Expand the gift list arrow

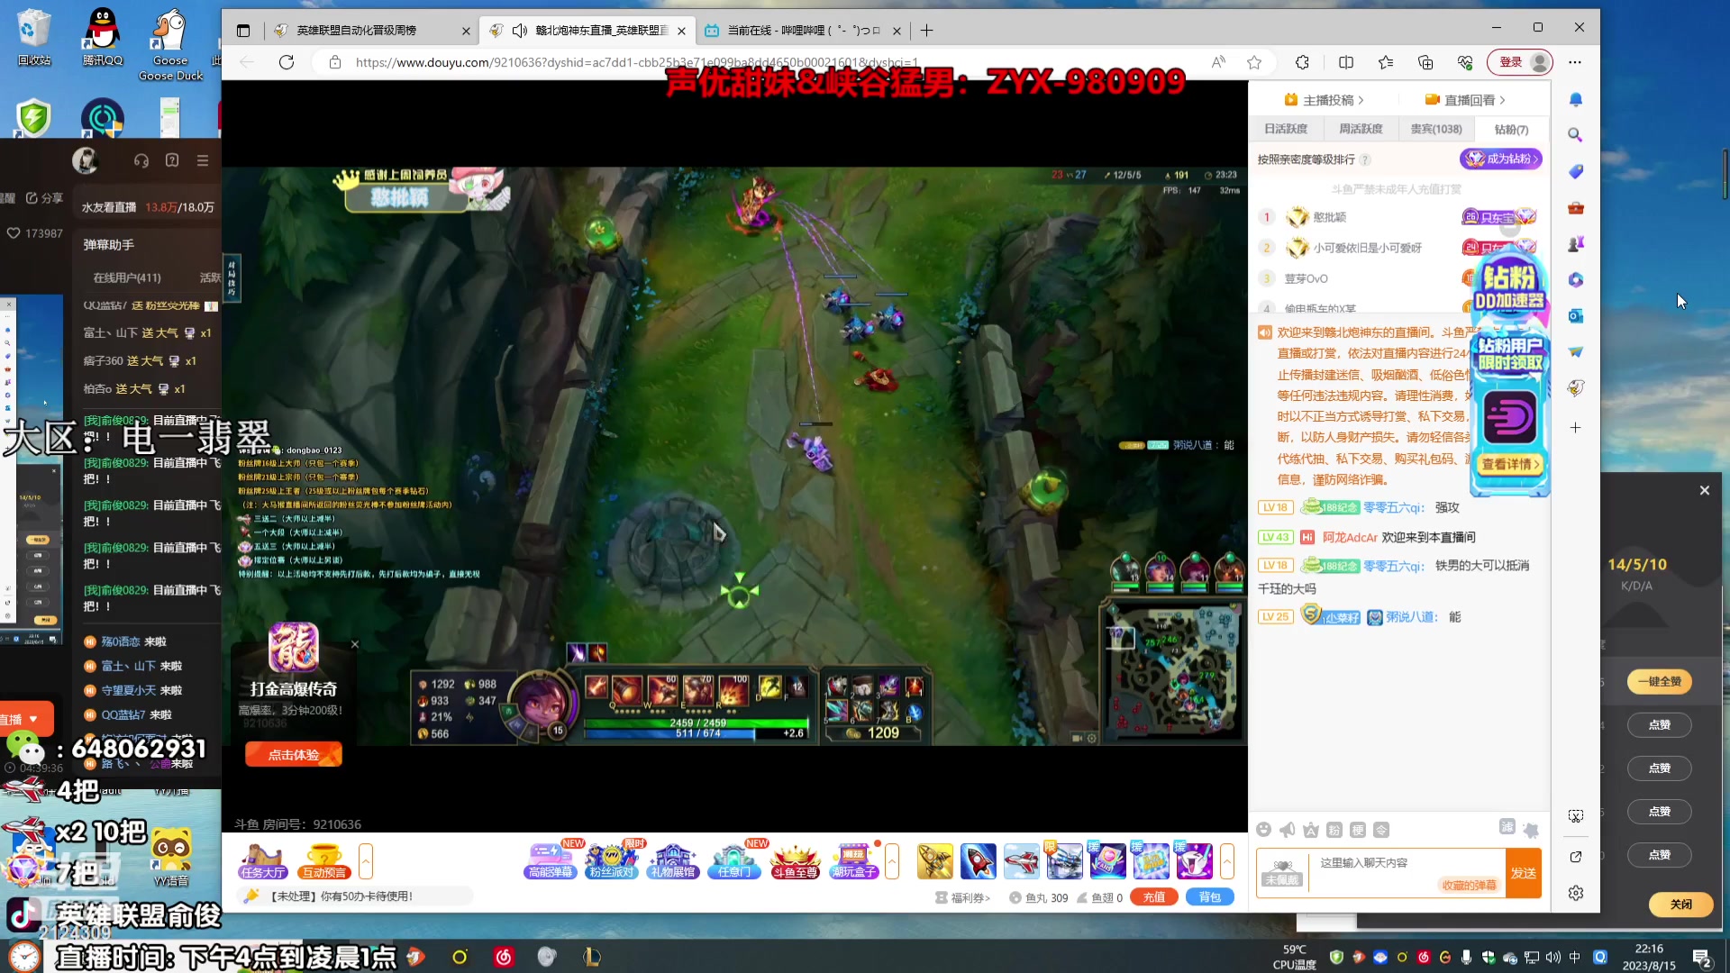click(x=1226, y=861)
